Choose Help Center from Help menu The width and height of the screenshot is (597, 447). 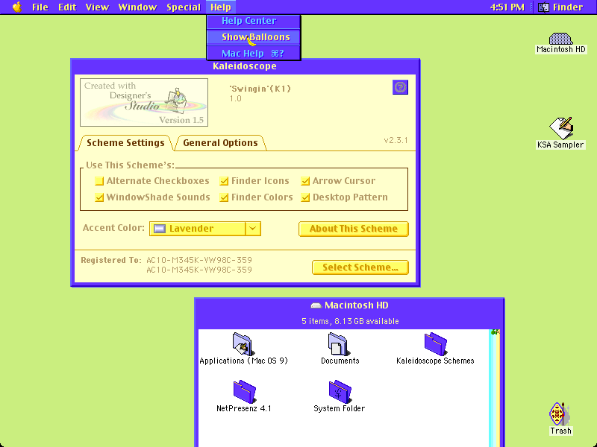coord(254,21)
